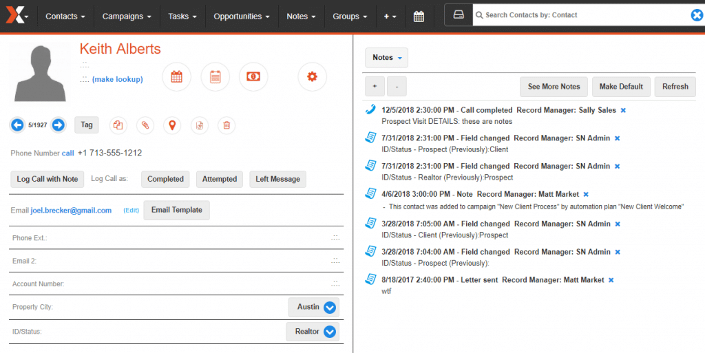The height and width of the screenshot is (353, 705).
Task: Open the orange gear settings icon
Action: (x=312, y=76)
